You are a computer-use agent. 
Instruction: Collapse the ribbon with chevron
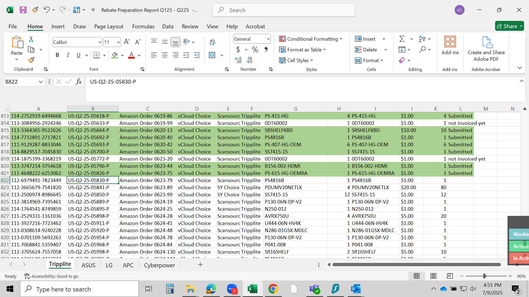click(520, 68)
